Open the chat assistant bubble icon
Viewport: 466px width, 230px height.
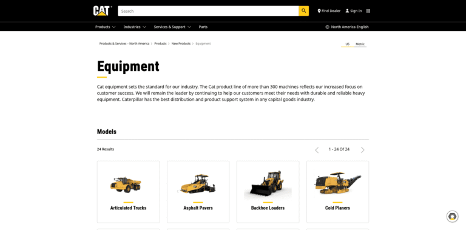452,216
